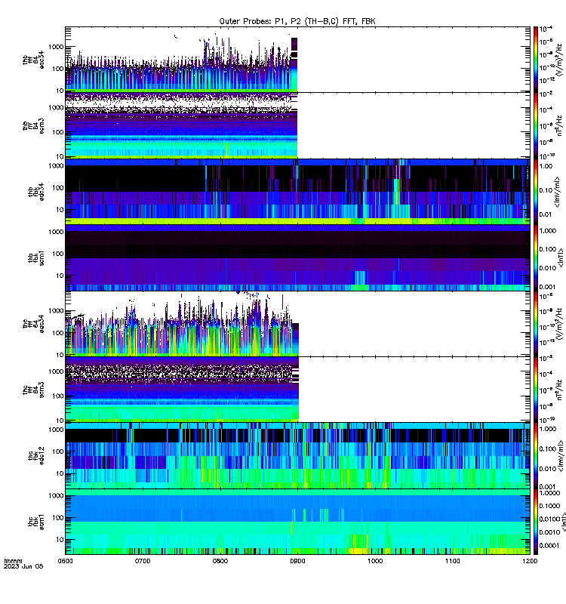Click the 0600 time axis label
566x604 pixels.
point(65,561)
